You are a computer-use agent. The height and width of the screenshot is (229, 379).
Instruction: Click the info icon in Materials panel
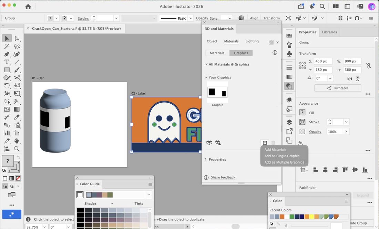click(275, 52)
